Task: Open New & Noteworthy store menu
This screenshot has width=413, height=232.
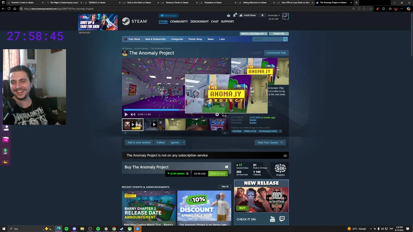Action: click(155, 39)
